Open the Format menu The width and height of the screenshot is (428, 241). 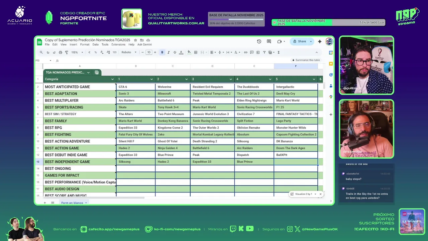(85, 45)
